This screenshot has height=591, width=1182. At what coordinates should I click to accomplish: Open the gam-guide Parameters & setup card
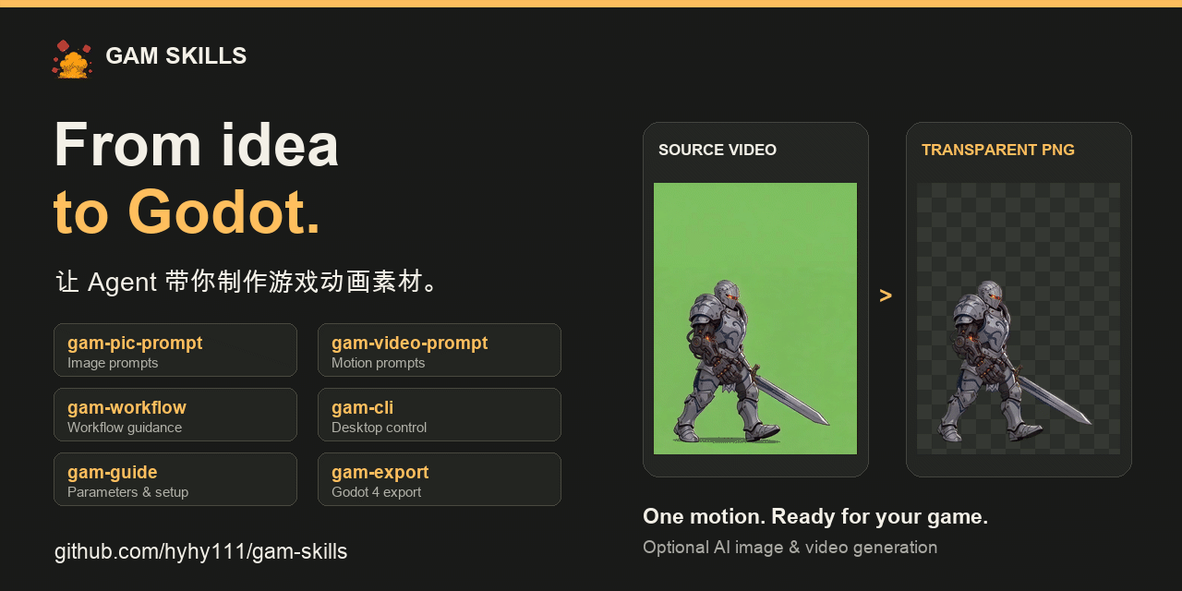coord(175,479)
